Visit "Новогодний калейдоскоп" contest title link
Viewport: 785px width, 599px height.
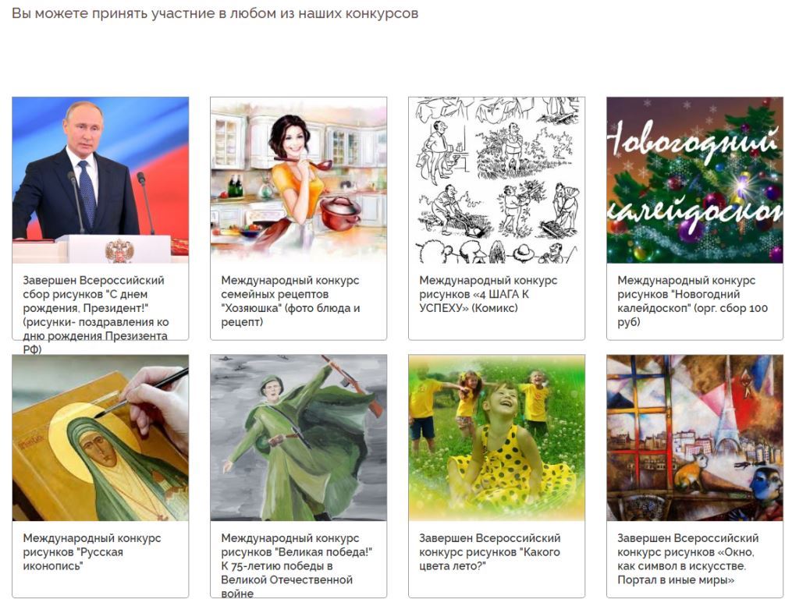pyautogui.click(x=692, y=301)
